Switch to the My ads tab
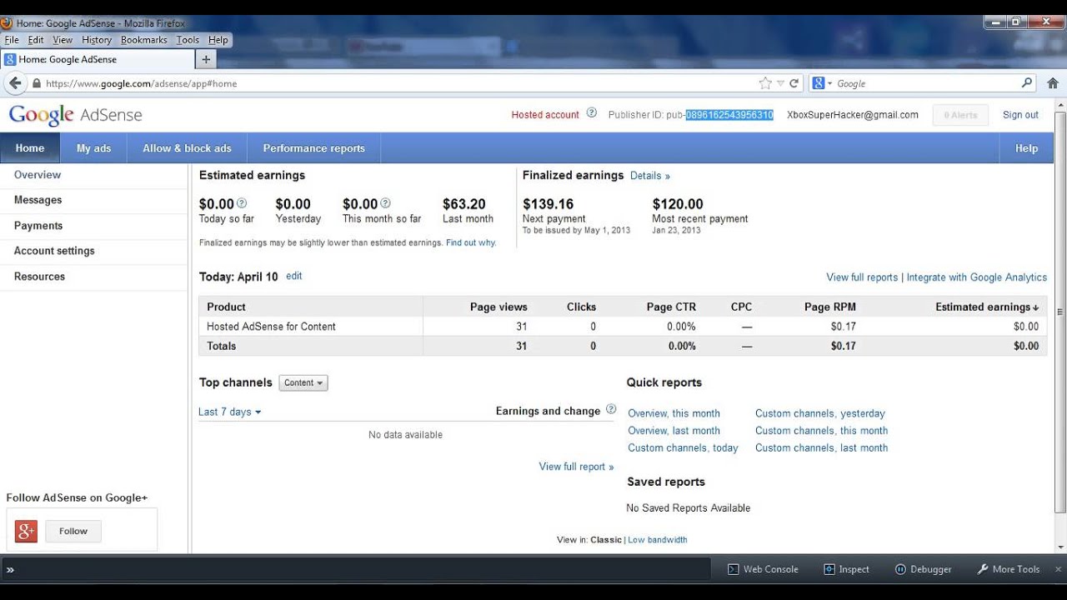The height and width of the screenshot is (600, 1067). coord(93,148)
